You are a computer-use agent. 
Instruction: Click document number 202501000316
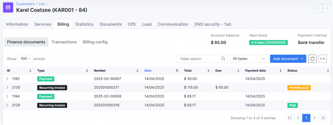106,105
